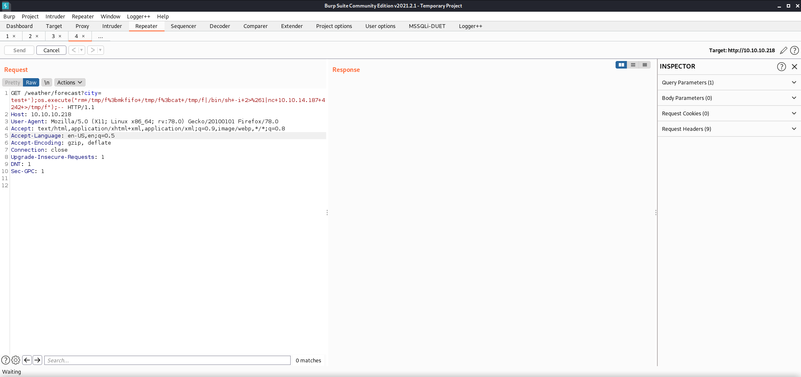This screenshot has width=801, height=377.
Task: Click the request search field
Action: pyautogui.click(x=167, y=360)
